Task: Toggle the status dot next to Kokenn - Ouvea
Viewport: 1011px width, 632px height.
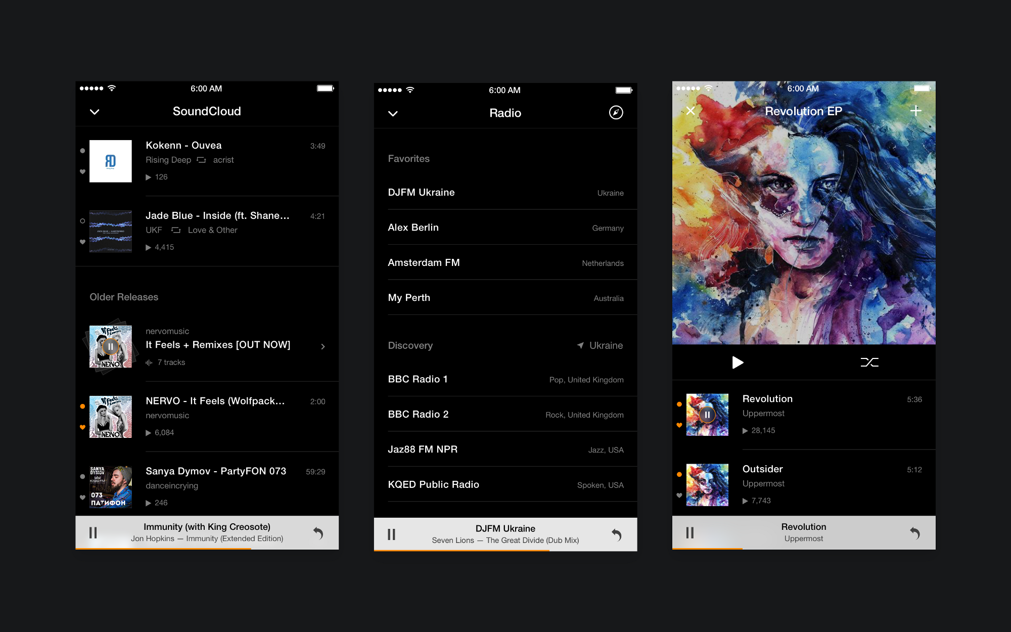Action: click(x=82, y=151)
